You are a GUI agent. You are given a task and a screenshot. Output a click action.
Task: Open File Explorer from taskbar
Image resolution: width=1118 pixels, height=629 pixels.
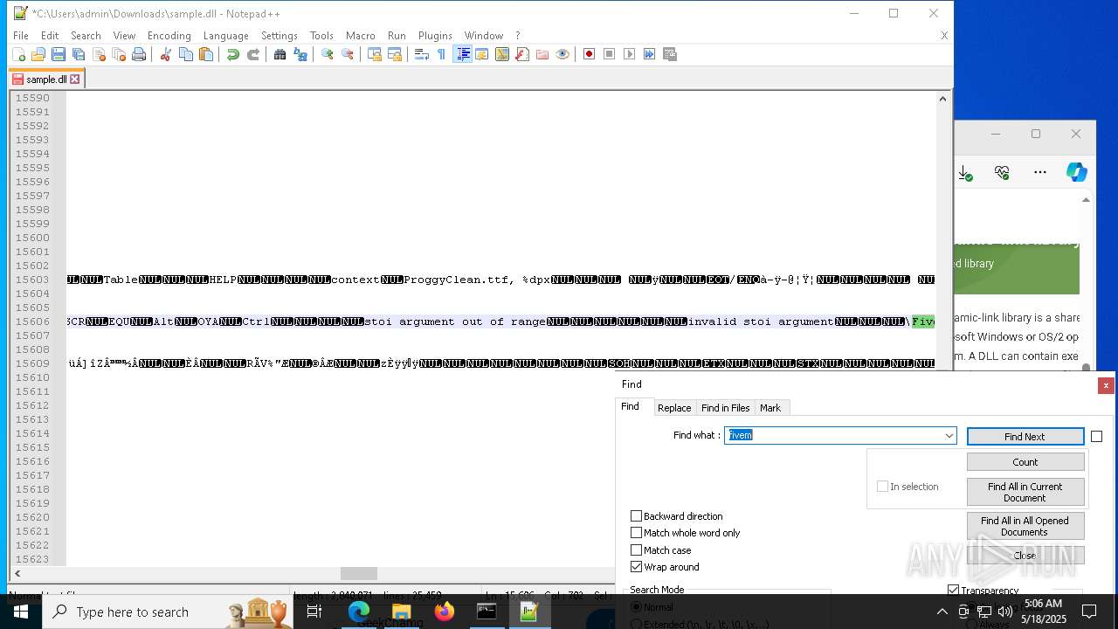click(x=402, y=612)
